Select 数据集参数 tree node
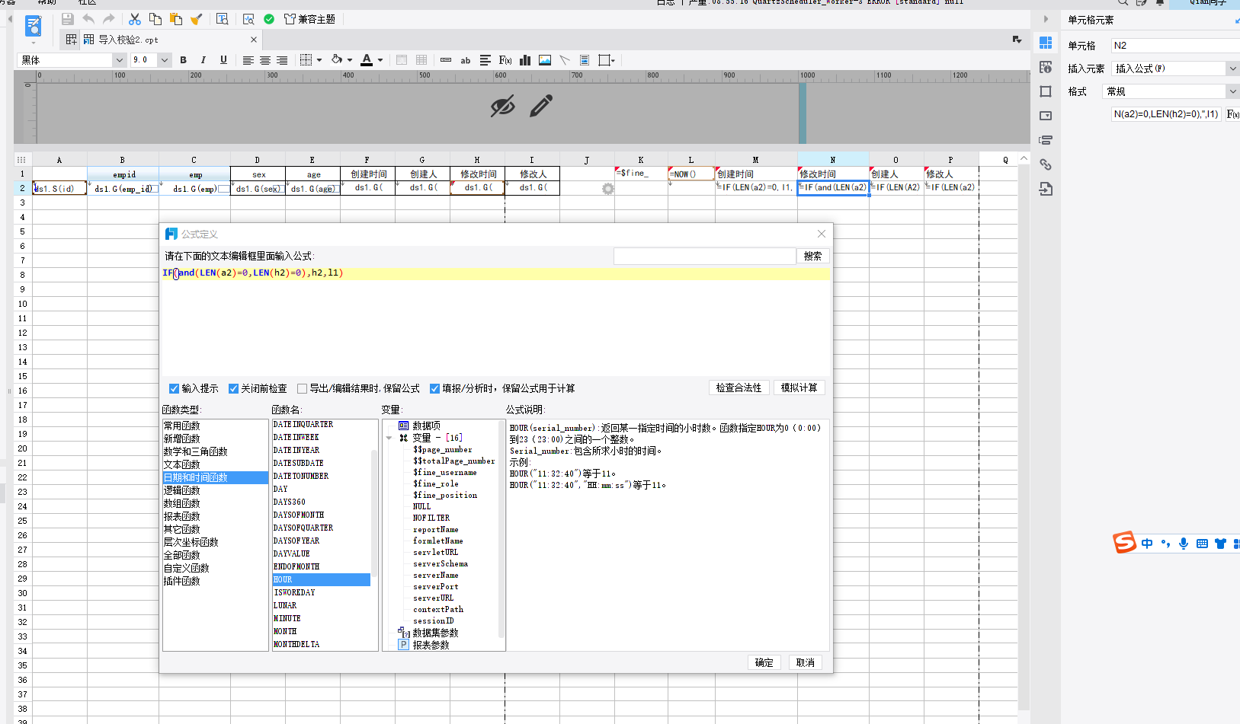The width and height of the screenshot is (1240, 724). [x=435, y=633]
